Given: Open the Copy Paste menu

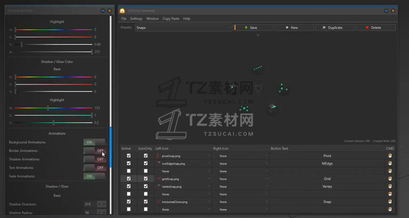Looking at the screenshot, I should click(171, 18).
